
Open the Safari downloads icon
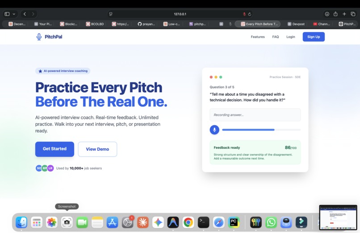[x=327, y=14]
